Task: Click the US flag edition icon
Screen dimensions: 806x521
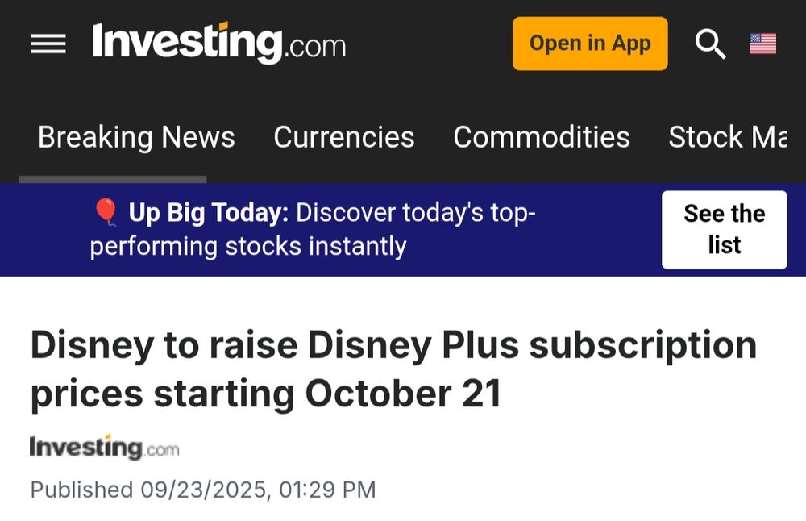Action: pyautogui.click(x=762, y=44)
